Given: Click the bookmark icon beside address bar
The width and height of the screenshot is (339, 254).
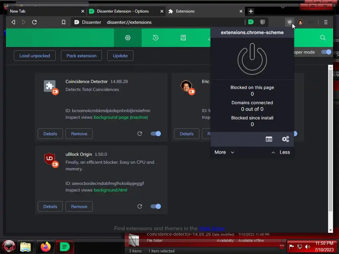Looking at the screenshot, I should pyautogui.click(x=63, y=22).
